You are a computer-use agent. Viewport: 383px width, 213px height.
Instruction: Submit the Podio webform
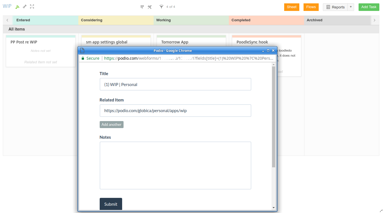click(x=111, y=204)
